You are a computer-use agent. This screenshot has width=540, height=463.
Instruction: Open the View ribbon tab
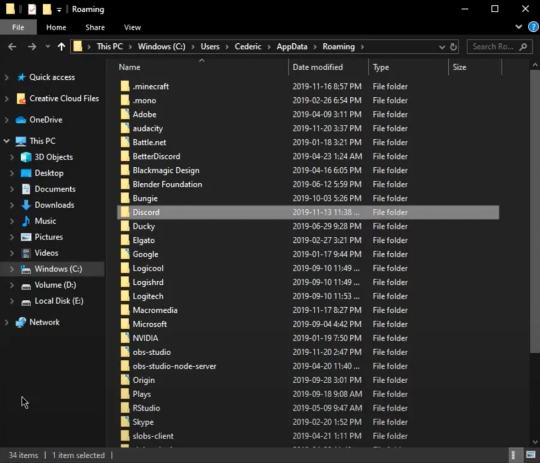click(x=132, y=27)
